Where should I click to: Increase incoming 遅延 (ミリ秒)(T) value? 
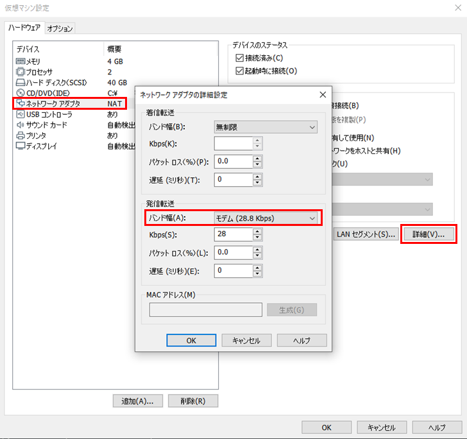point(257,176)
